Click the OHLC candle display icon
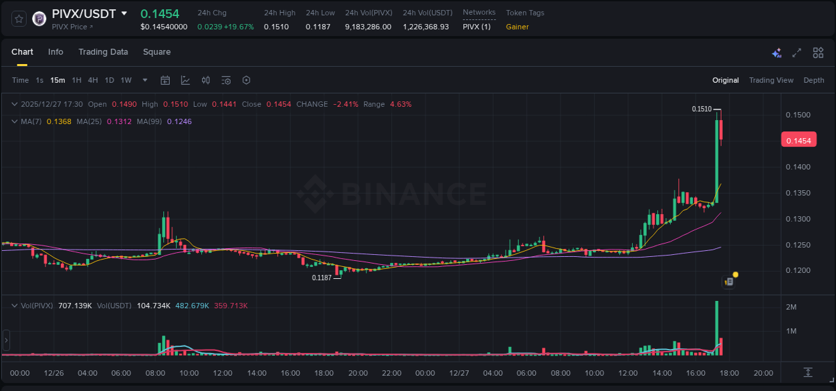 [205, 80]
